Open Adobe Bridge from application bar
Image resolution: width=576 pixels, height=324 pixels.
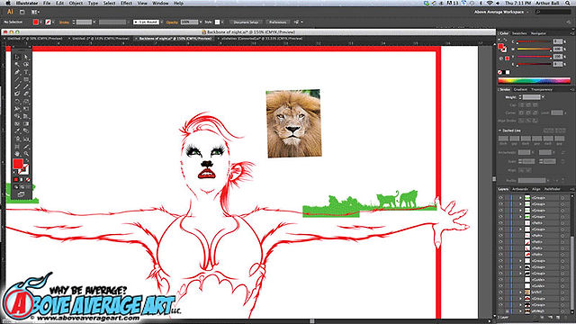(x=22, y=12)
